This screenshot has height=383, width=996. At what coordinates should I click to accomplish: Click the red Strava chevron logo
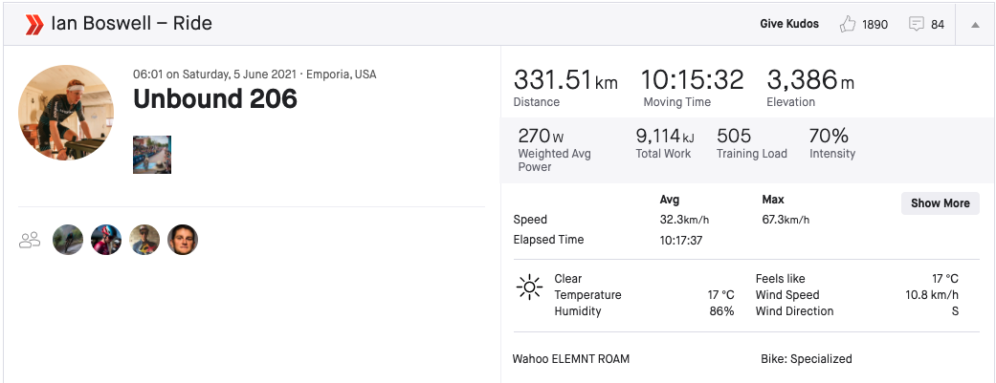point(33,25)
